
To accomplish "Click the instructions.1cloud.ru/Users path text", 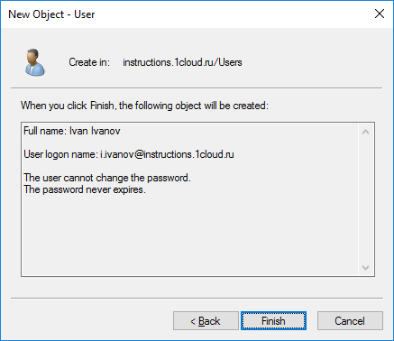I will point(182,62).
